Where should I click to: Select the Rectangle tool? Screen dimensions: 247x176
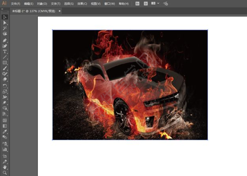coord(5,63)
